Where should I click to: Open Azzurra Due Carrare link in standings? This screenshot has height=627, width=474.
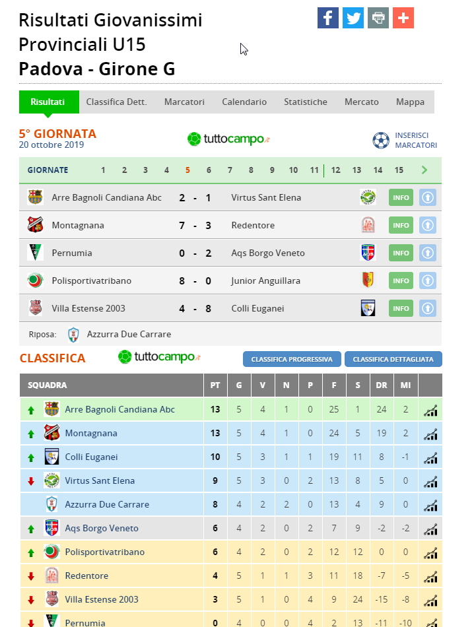pyautogui.click(x=107, y=505)
